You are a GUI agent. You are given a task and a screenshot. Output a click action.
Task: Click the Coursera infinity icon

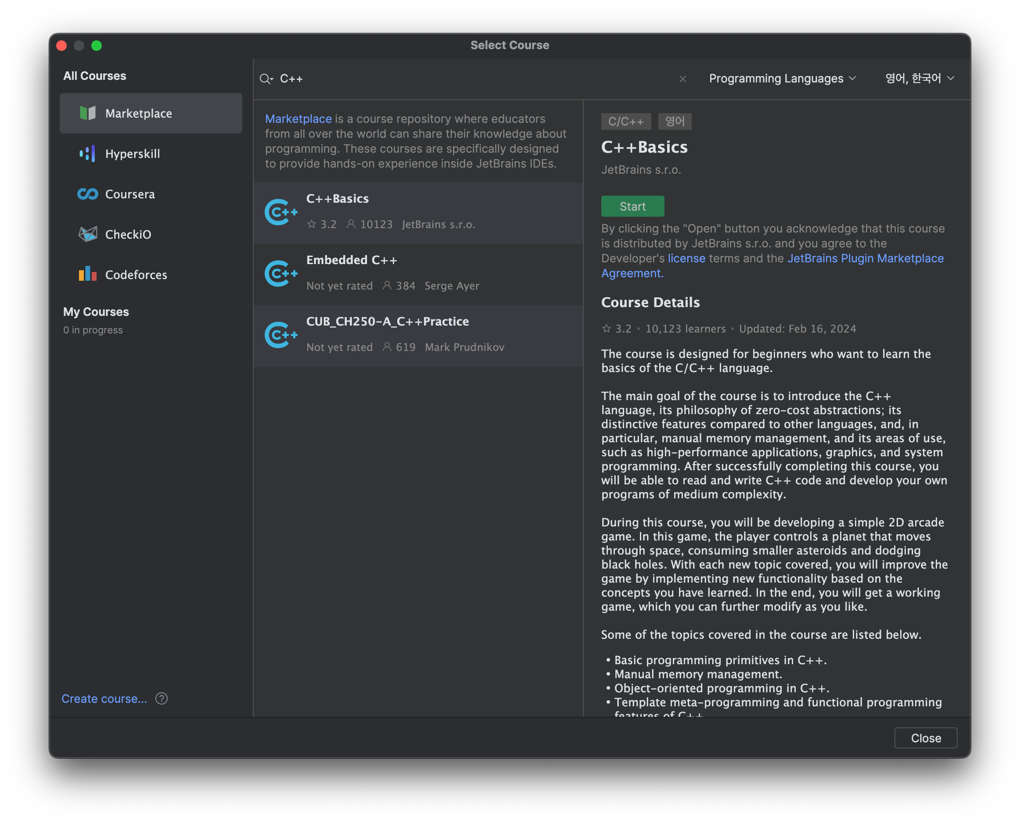[x=88, y=194]
